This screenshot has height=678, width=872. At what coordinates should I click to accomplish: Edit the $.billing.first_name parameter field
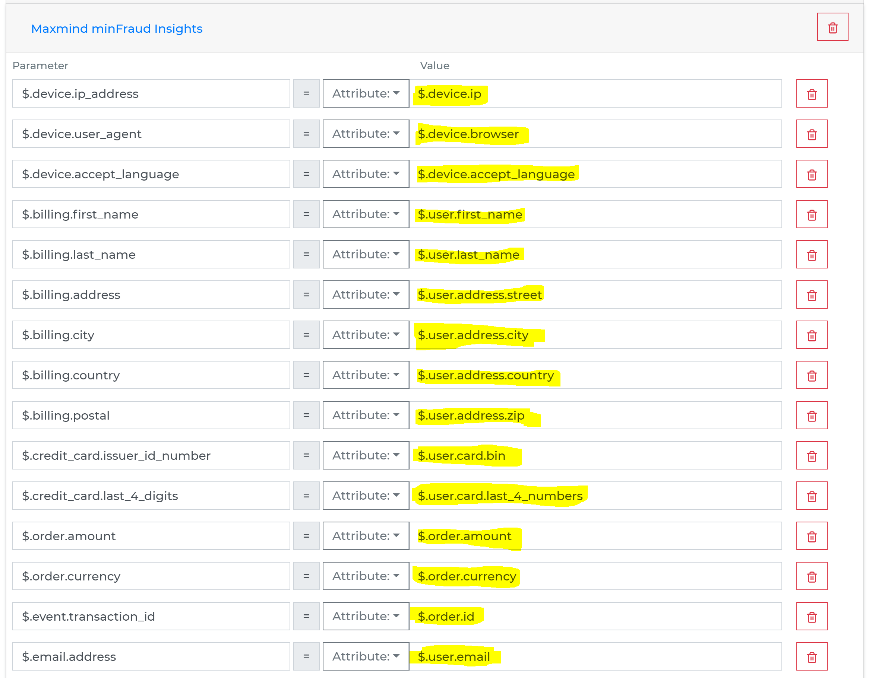click(151, 214)
